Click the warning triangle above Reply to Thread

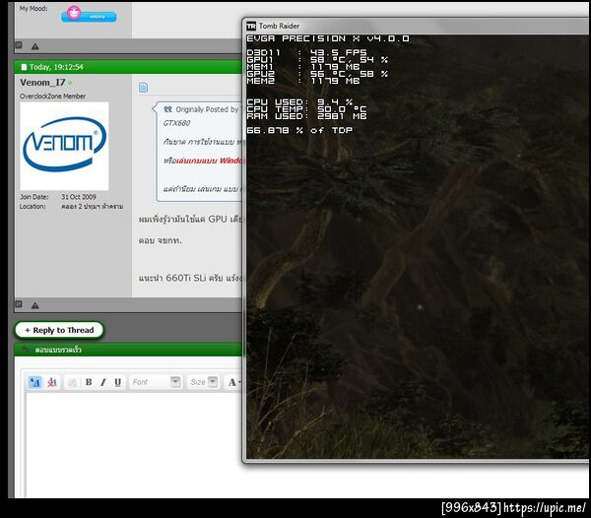(x=35, y=305)
